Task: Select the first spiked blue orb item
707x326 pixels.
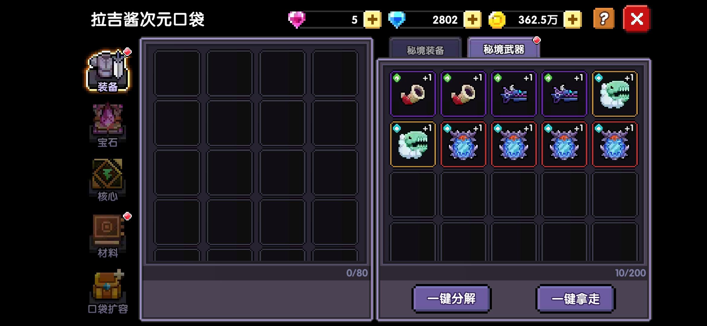Action: 463,144
